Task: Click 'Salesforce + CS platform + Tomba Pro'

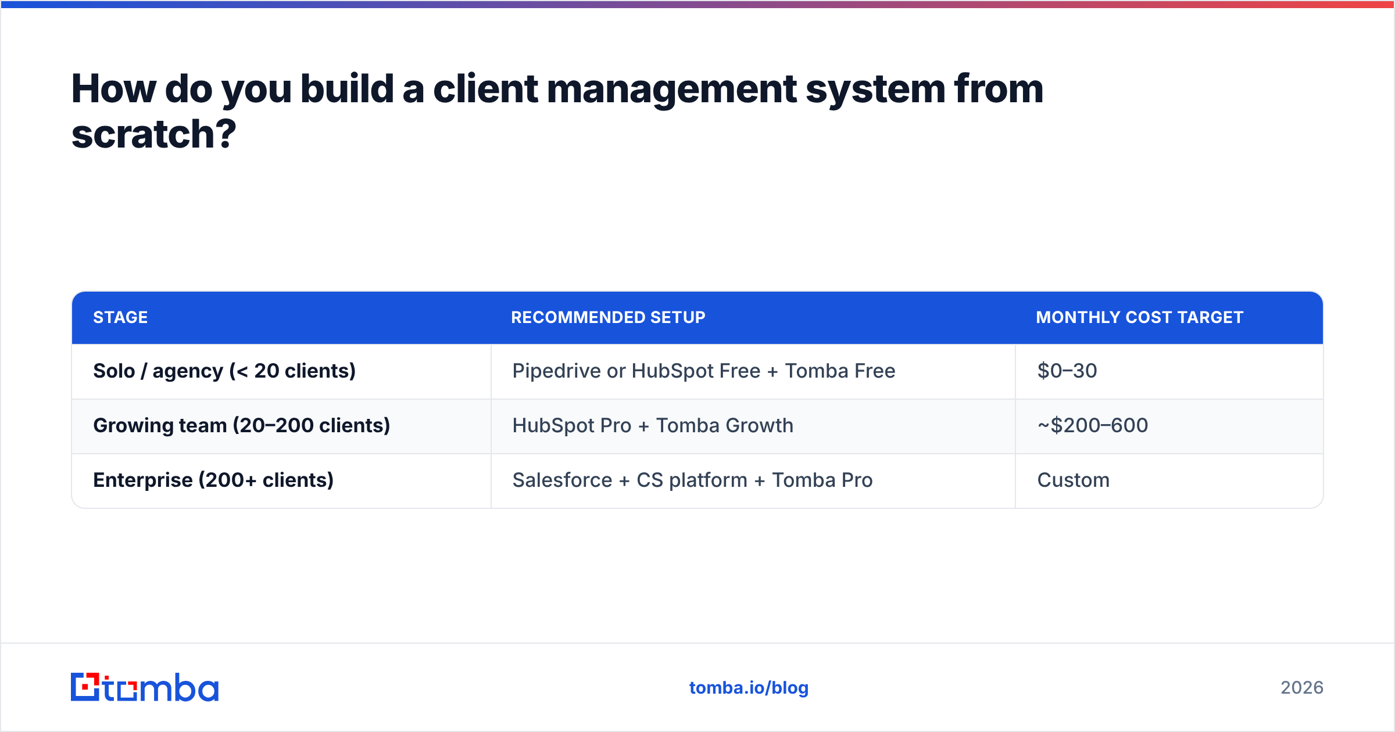Action: 753,480
